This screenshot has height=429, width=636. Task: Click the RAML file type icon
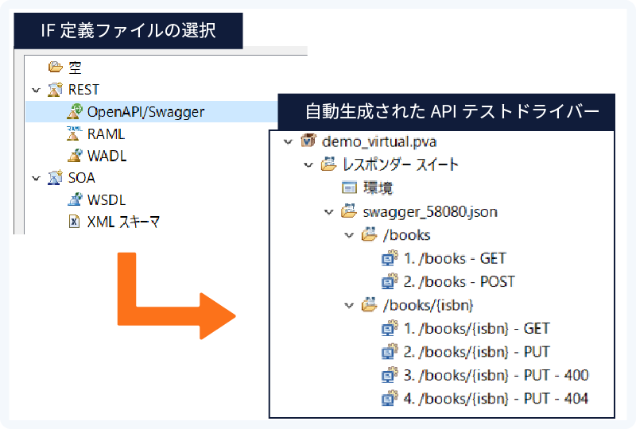click(x=75, y=133)
